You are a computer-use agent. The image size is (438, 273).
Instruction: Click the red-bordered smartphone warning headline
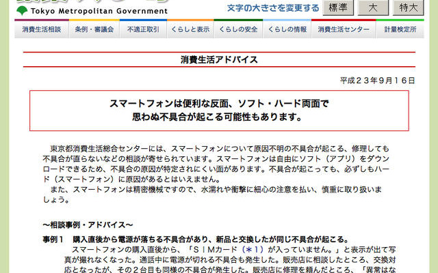coord(219,111)
